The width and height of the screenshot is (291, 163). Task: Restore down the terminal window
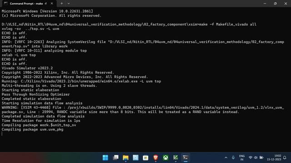[x=275, y=4]
